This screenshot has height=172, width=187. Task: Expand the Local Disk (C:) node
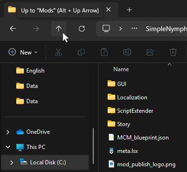[x=11, y=162]
